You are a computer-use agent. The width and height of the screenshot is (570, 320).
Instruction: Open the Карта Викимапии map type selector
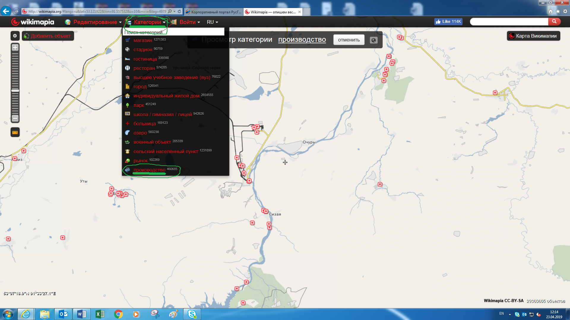[x=533, y=36]
